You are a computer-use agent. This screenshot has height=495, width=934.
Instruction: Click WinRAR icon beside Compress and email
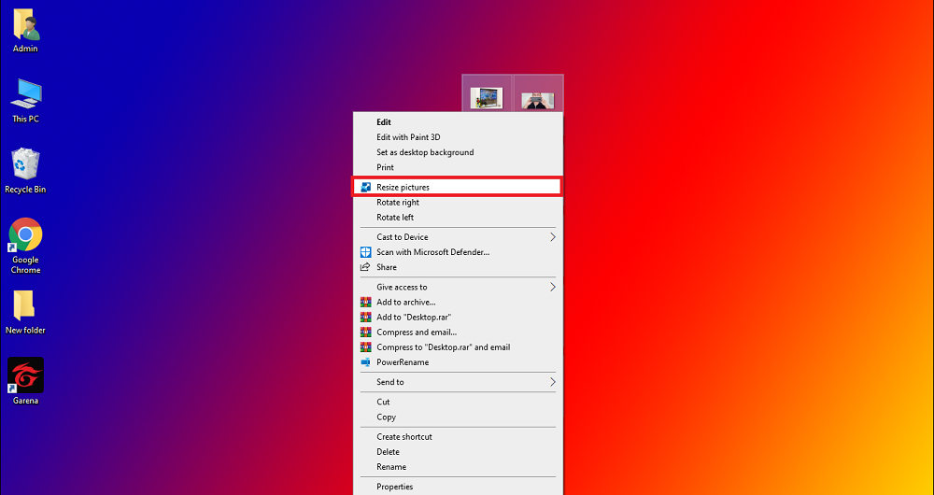pos(366,332)
